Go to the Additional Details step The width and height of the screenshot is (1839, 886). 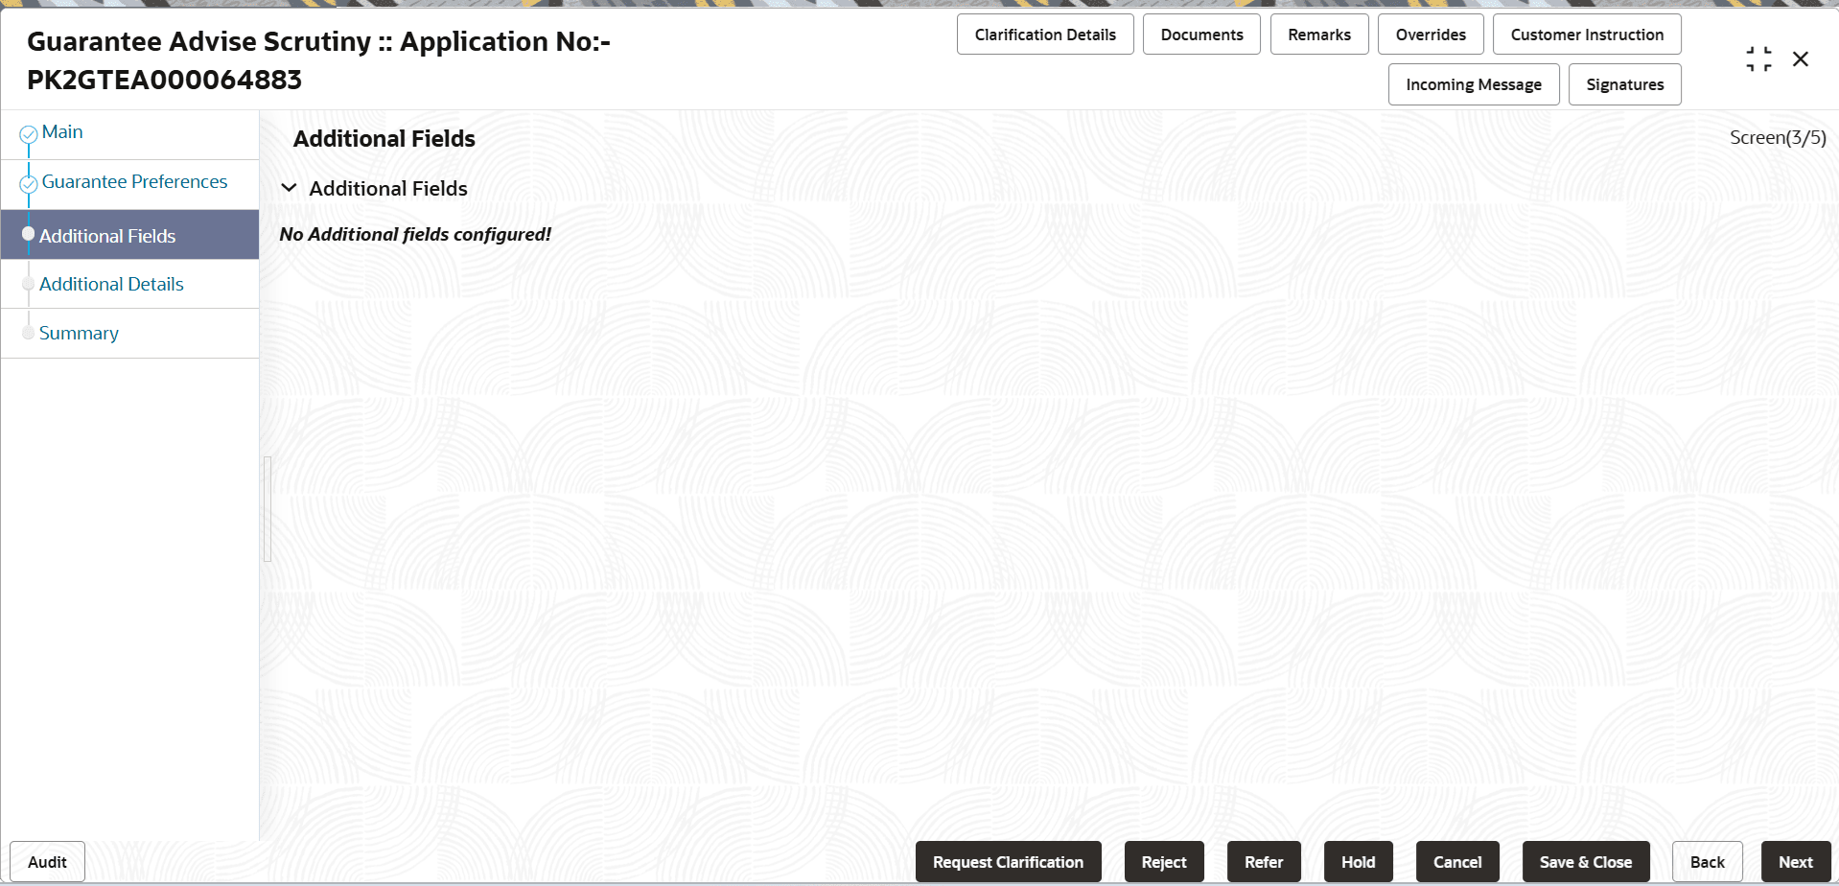pyautogui.click(x=111, y=284)
